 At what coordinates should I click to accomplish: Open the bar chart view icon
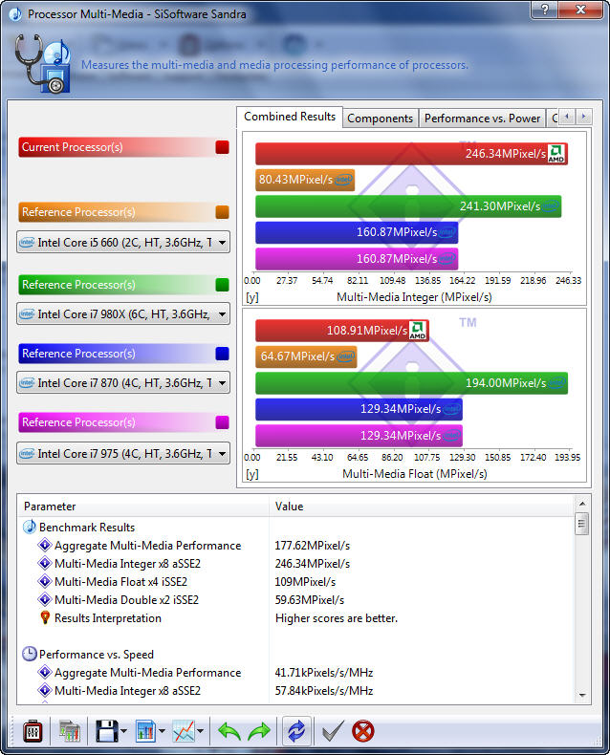(x=145, y=731)
